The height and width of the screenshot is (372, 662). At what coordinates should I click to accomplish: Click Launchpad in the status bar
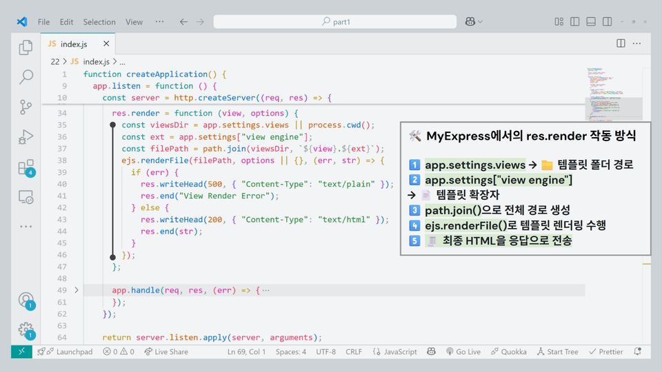point(65,352)
